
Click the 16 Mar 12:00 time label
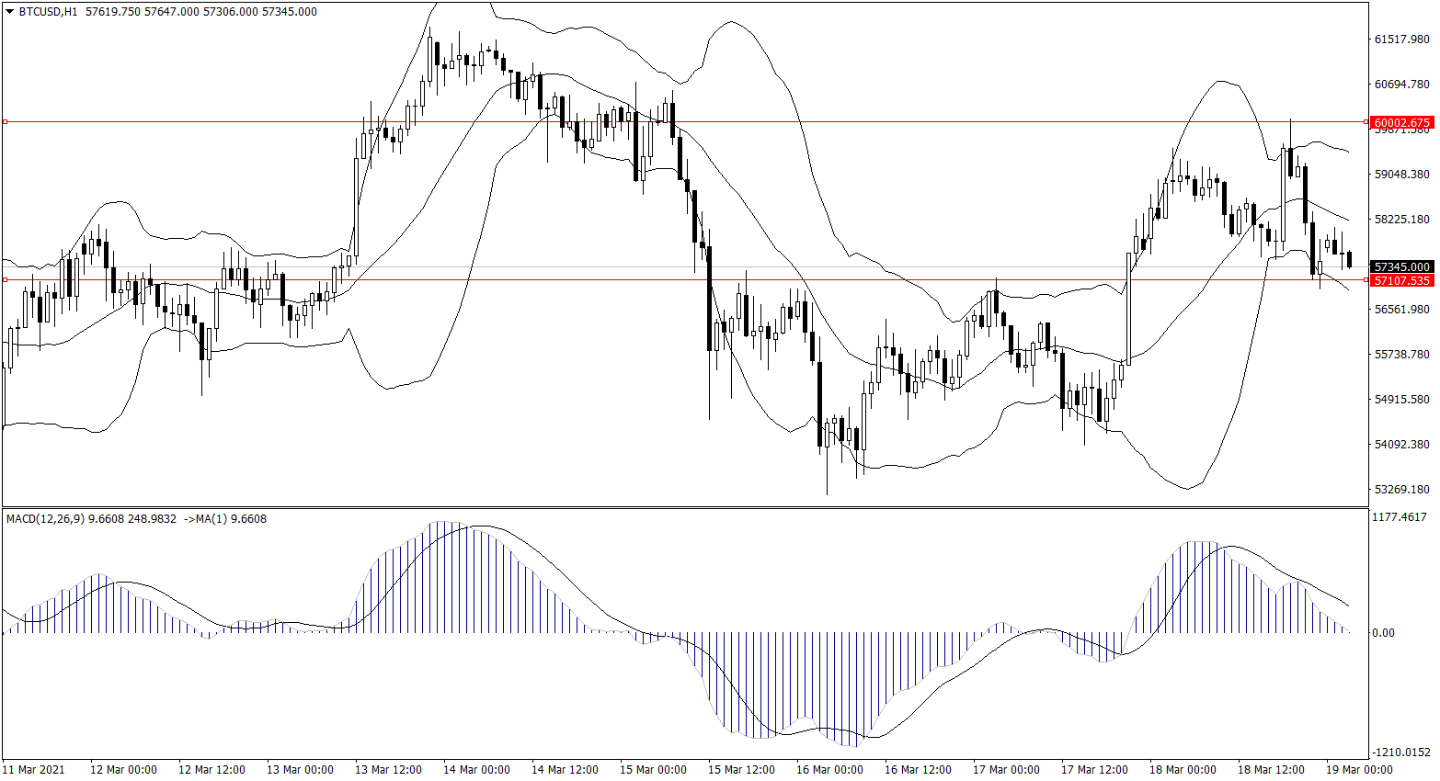pos(918,770)
